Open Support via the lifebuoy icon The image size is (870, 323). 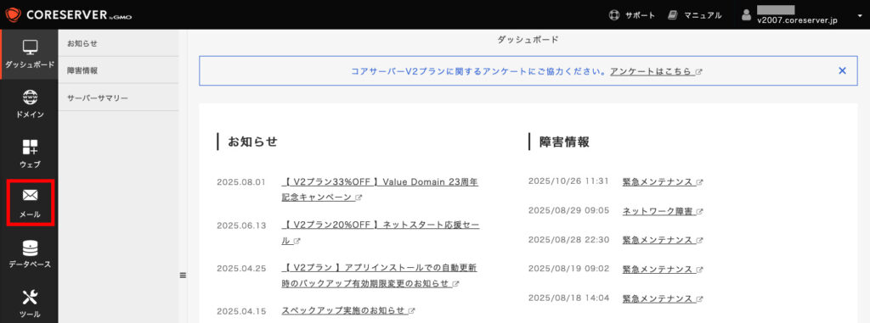click(x=613, y=15)
